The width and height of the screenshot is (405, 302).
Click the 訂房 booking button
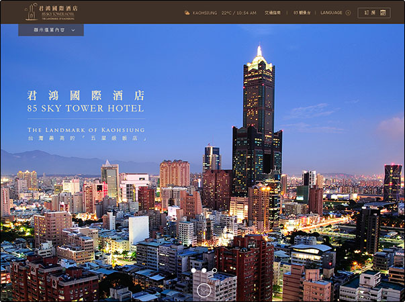[373, 13]
